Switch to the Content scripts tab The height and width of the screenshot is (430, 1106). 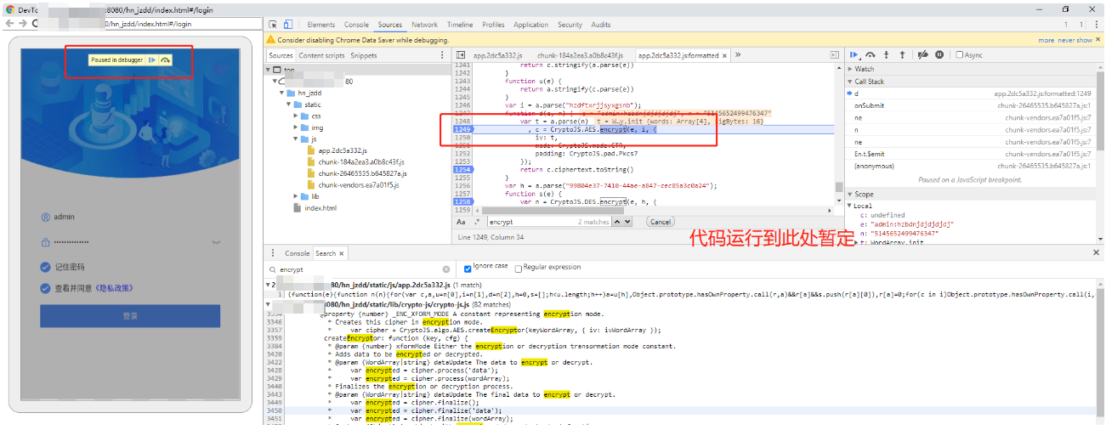pos(322,55)
